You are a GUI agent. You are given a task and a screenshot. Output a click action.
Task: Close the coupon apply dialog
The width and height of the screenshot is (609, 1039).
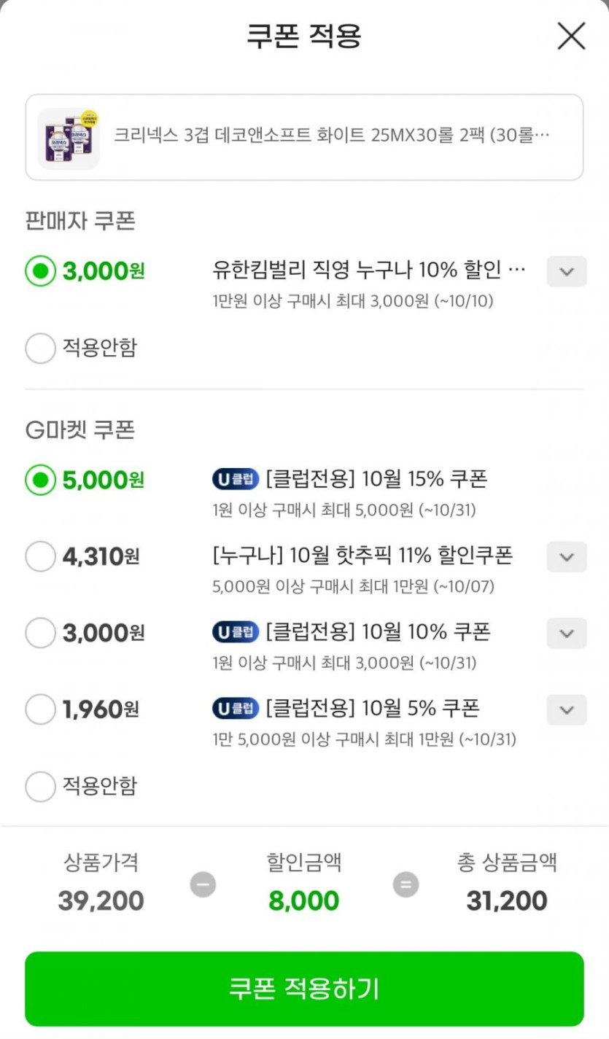click(x=571, y=36)
